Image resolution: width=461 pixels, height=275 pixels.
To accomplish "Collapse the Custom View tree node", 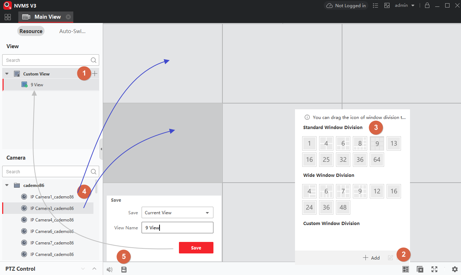I will [x=7, y=74].
